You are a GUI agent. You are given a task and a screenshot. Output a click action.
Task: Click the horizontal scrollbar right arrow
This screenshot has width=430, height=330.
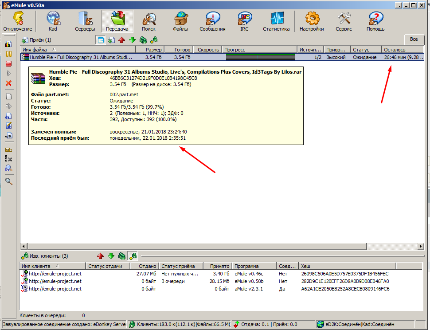[x=420, y=246]
